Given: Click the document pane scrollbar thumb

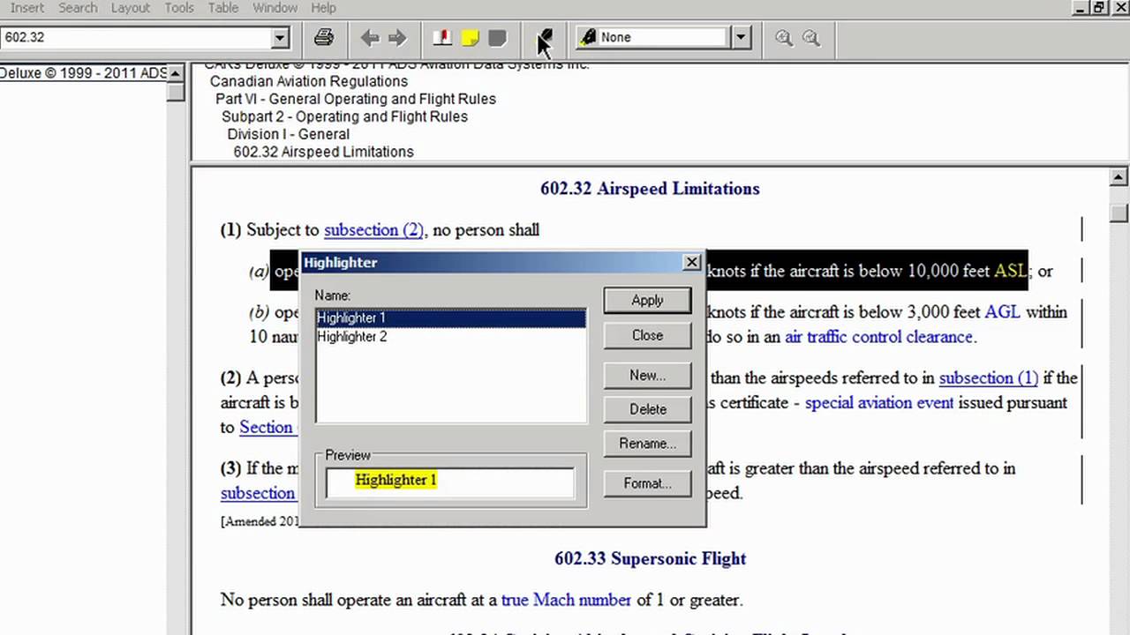Looking at the screenshot, I should pos(1119,213).
